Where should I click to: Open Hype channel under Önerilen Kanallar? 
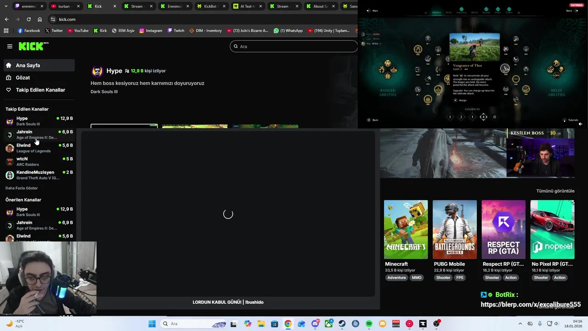point(39,211)
